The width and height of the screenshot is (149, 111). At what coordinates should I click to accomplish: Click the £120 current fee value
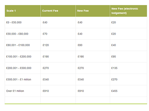[x=46, y=45]
